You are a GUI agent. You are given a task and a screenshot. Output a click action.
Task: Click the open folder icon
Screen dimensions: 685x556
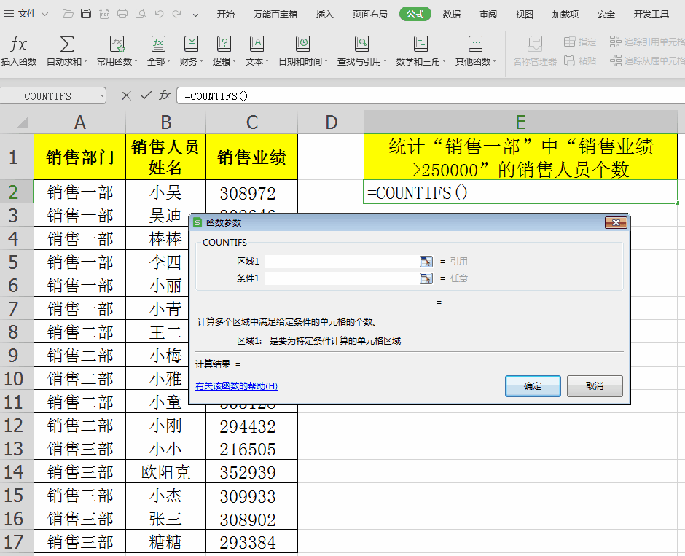point(68,14)
